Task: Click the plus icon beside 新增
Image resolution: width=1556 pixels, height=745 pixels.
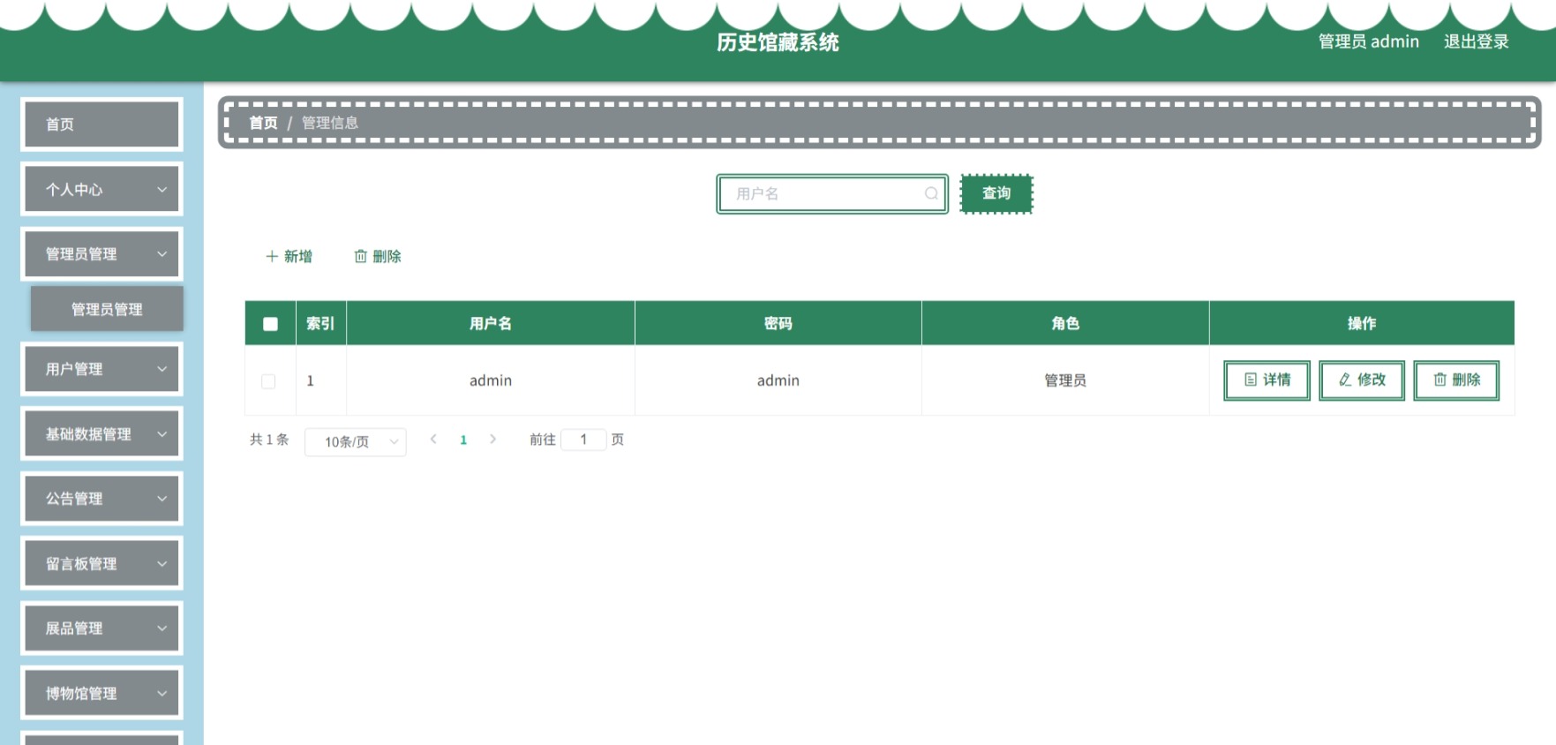Action: click(272, 256)
